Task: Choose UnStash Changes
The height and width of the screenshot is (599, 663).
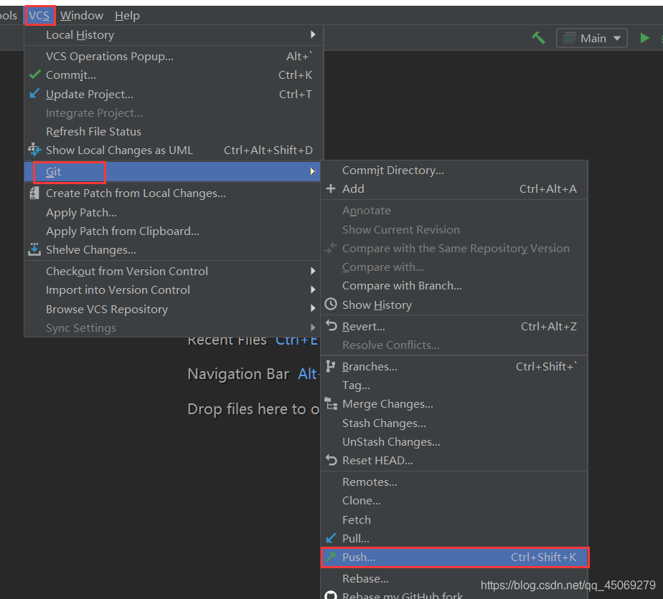Action: coord(454,441)
